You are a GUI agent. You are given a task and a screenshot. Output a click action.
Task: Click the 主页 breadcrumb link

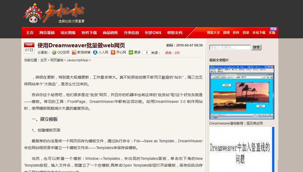click(44, 60)
